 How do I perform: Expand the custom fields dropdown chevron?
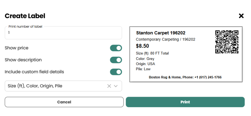[116, 86]
